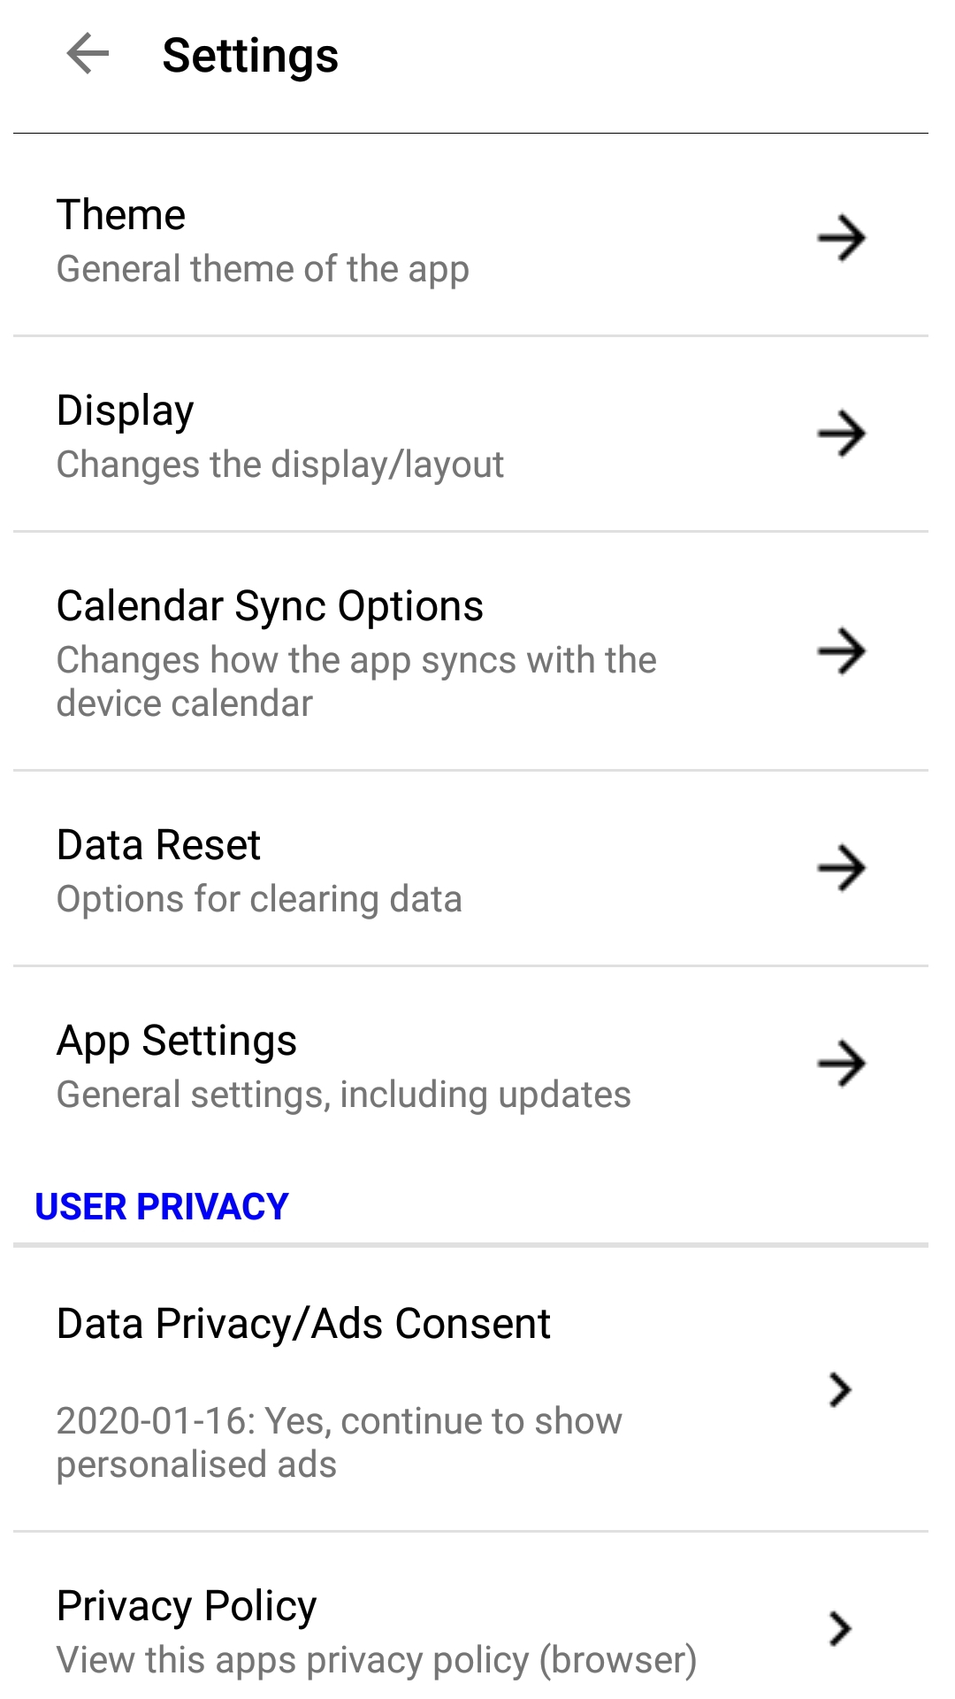Click the arrow next to App Settings
Image resolution: width=955 pixels, height=1699 pixels.
[841, 1063]
